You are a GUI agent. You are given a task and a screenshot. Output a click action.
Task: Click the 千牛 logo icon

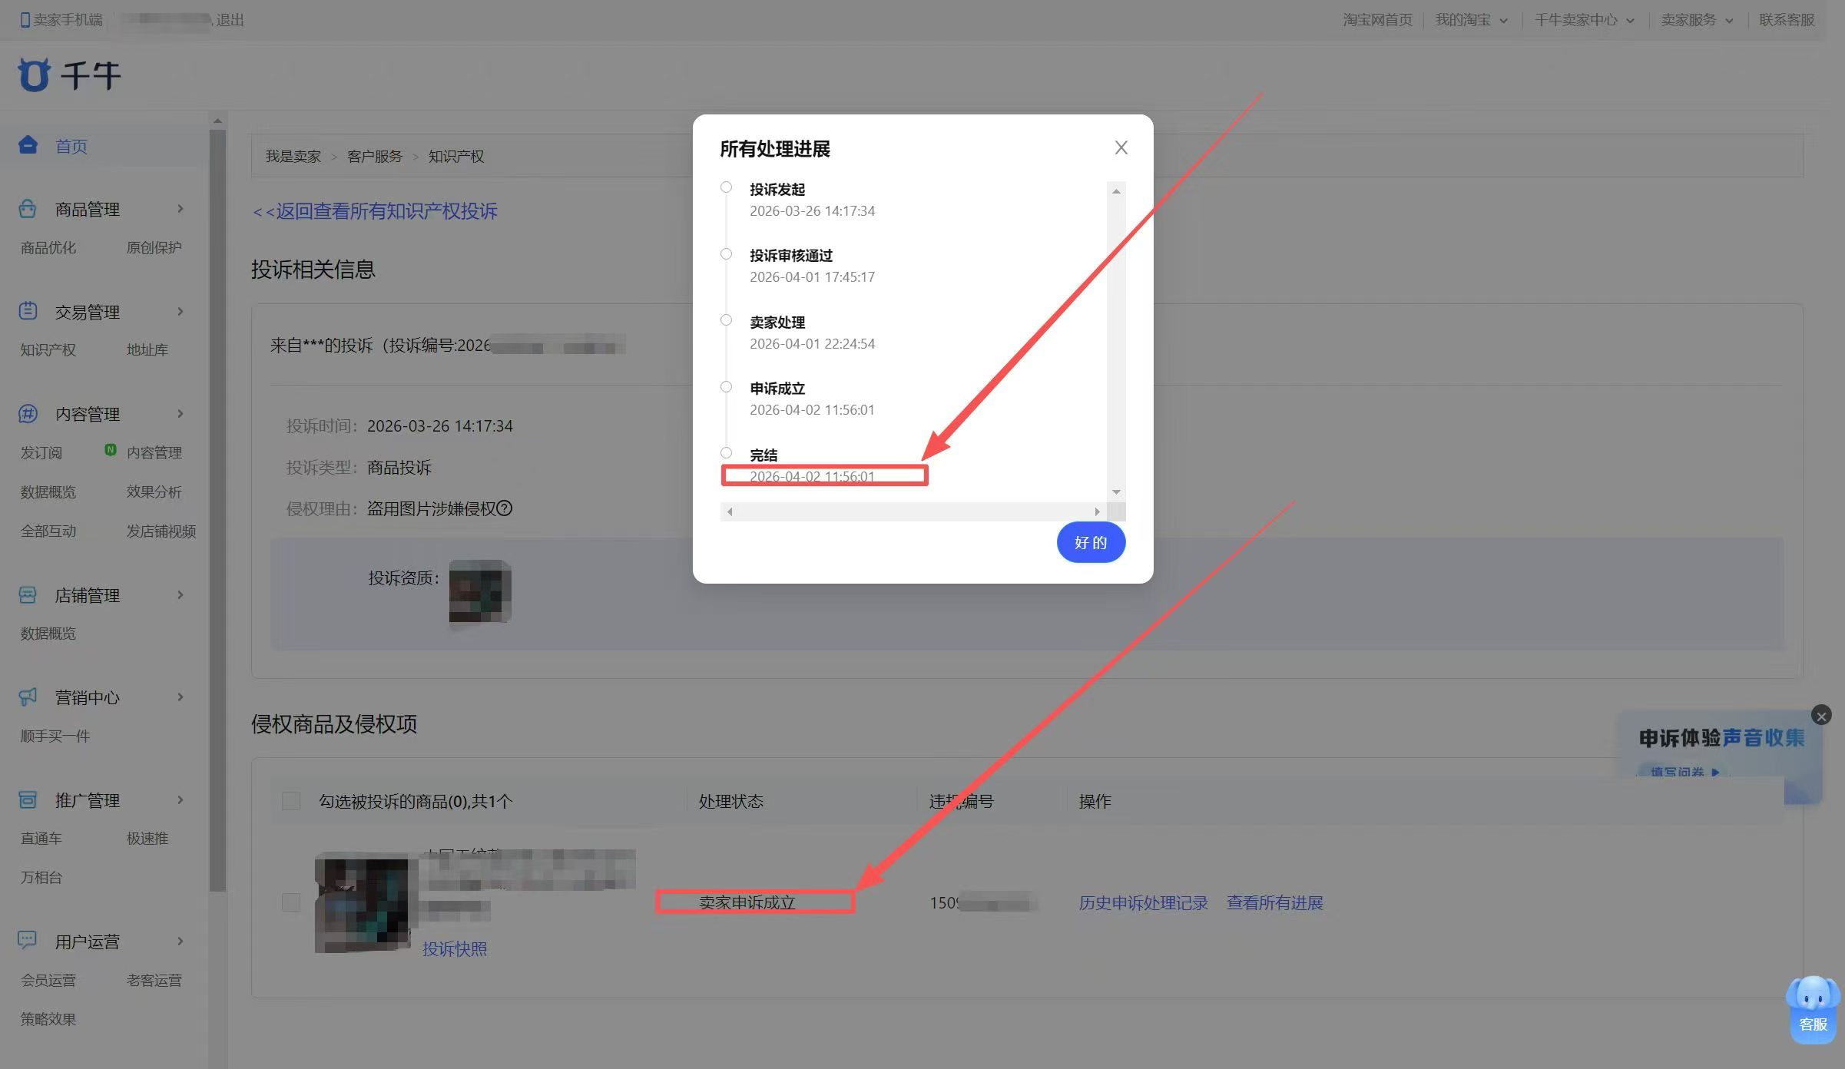(34, 75)
